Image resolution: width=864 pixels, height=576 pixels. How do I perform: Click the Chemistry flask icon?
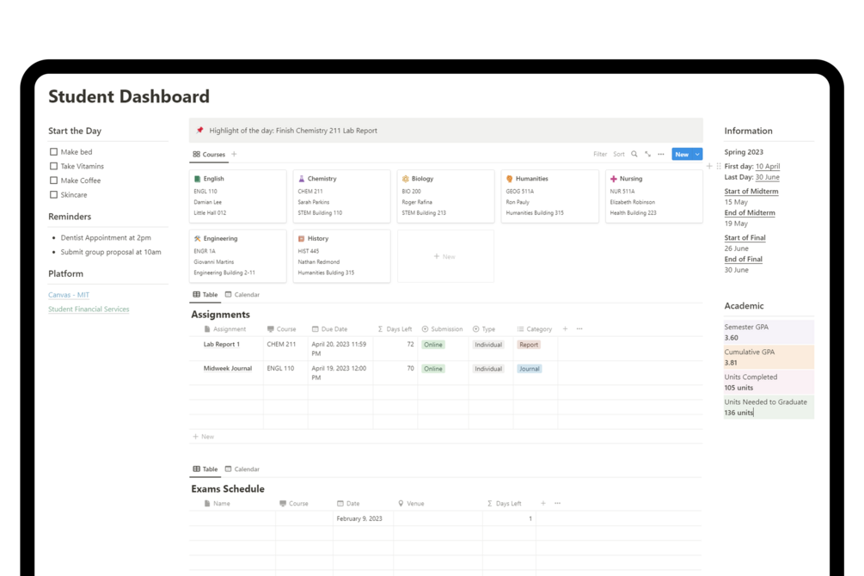tap(302, 179)
